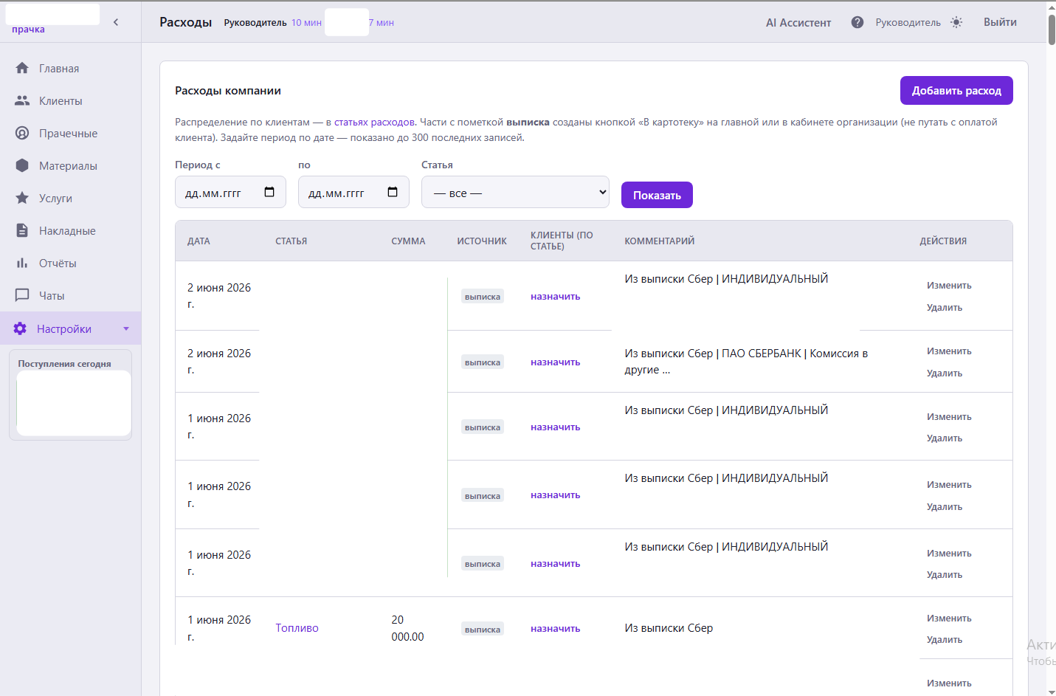Viewport: 1056px width, 696px height.
Task: Click назначить in the Топливо row
Action: pos(555,629)
